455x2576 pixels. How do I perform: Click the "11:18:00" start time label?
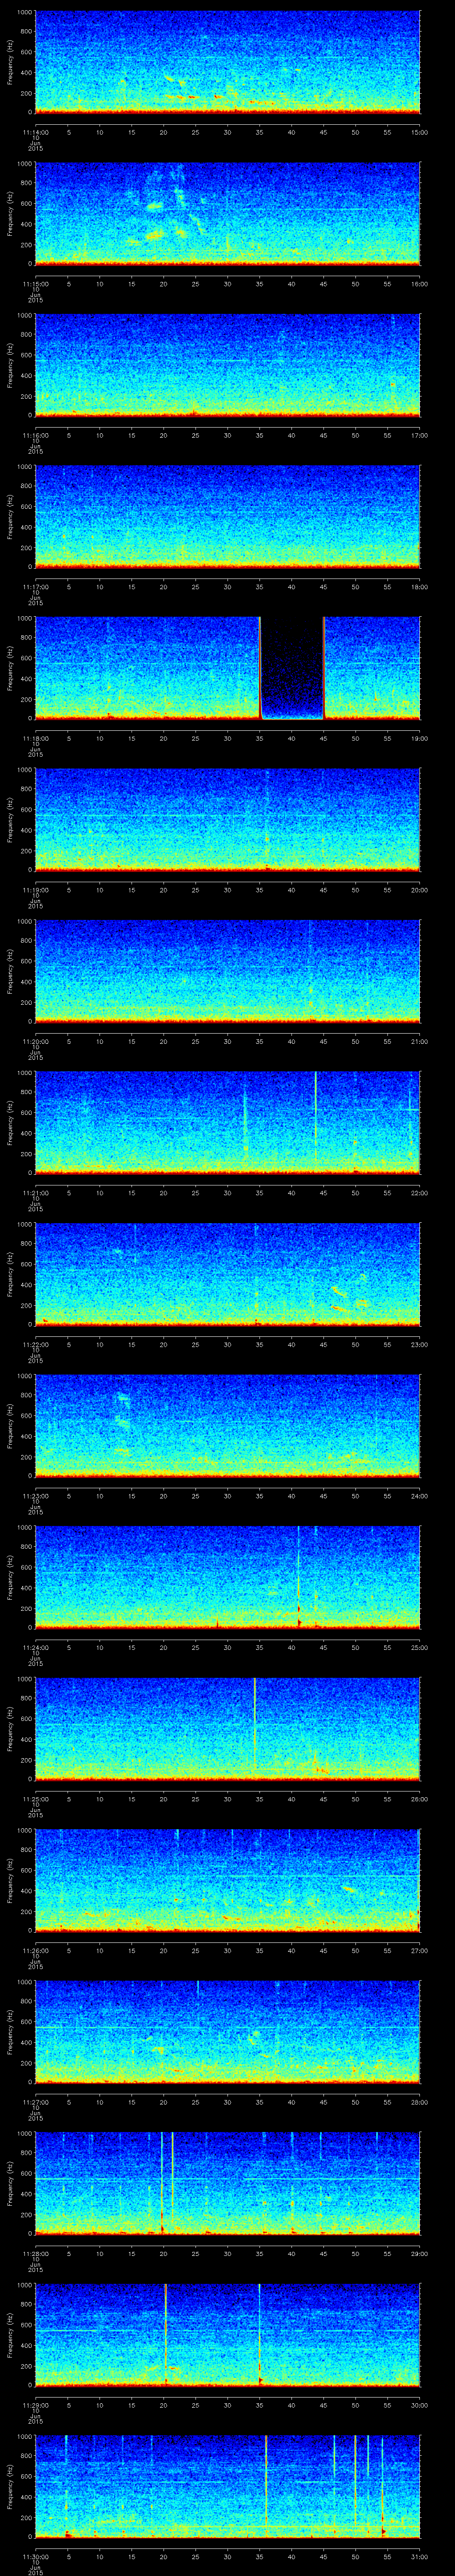pos(35,738)
